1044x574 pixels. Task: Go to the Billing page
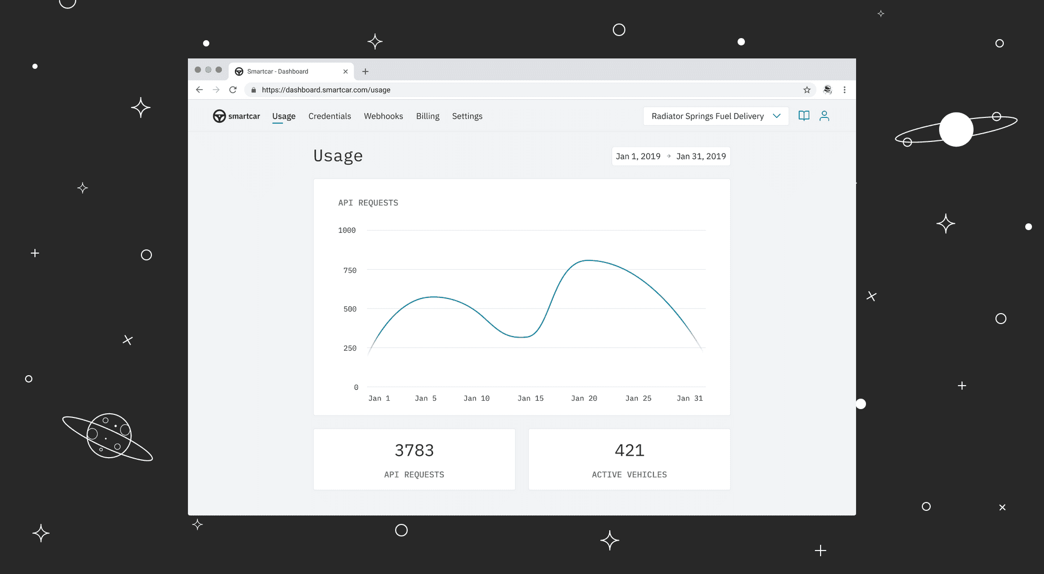(x=428, y=116)
